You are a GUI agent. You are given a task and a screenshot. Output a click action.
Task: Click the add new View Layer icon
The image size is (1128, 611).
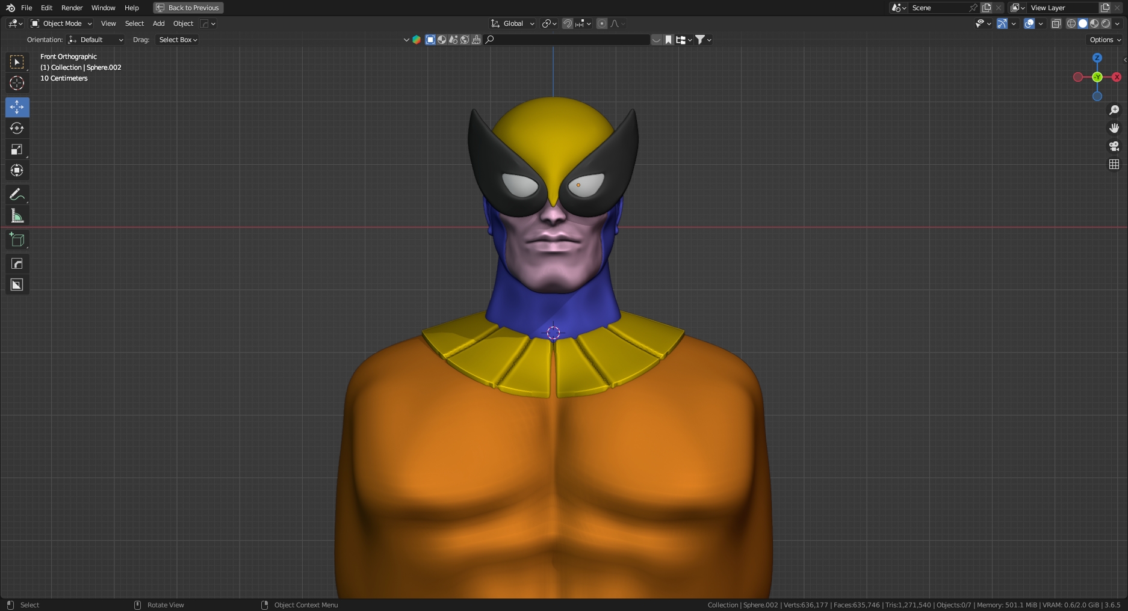tap(1105, 8)
